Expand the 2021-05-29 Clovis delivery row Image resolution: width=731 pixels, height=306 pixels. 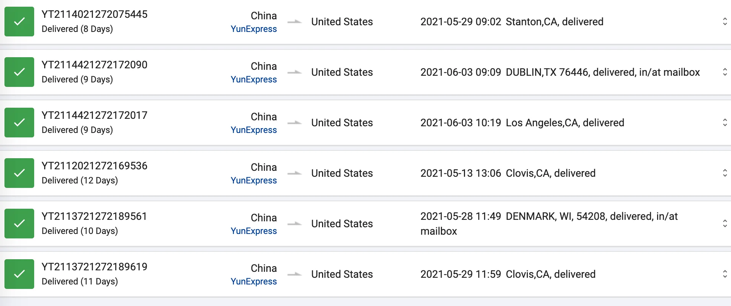pyautogui.click(x=725, y=274)
